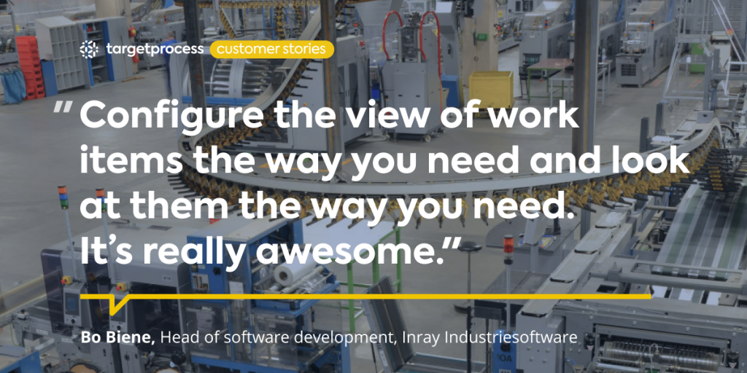Click the yellow bin in the background
Viewport: 747px width, 373px height.
pos(490,88)
